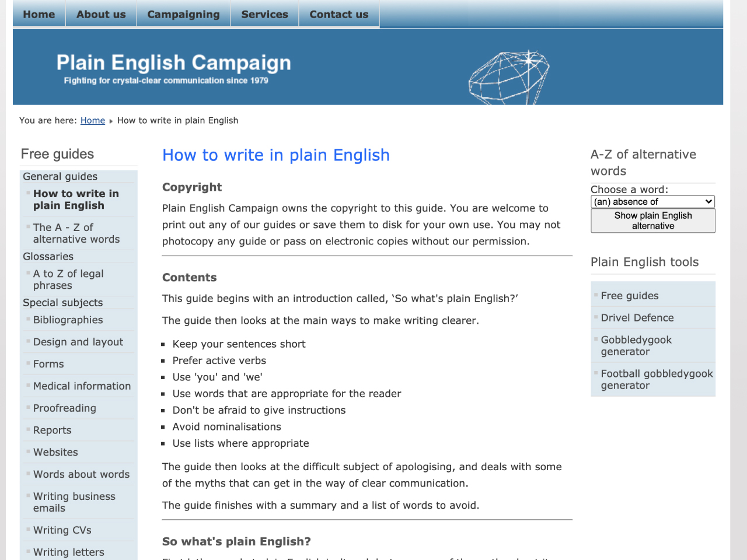The image size is (747, 560).
Task: Open the Writing CVs guide
Action: (62, 530)
